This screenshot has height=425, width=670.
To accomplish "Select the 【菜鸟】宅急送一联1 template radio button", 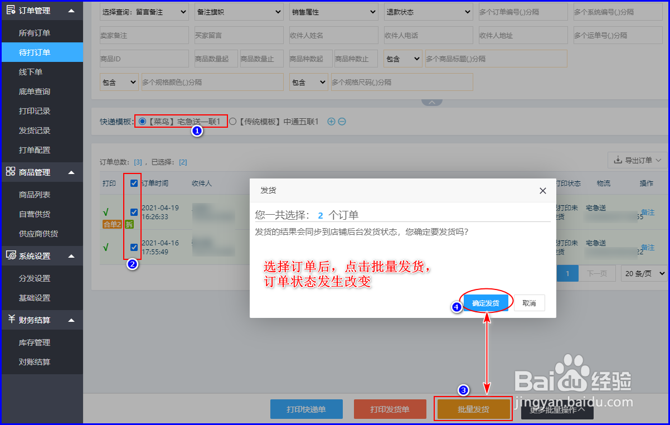I will [x=144, y=120].
